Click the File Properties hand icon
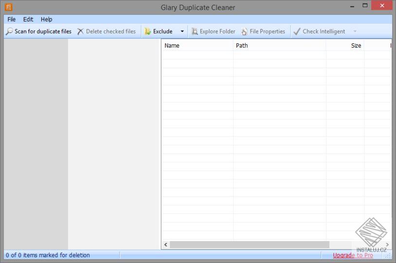 click(244, 31)
